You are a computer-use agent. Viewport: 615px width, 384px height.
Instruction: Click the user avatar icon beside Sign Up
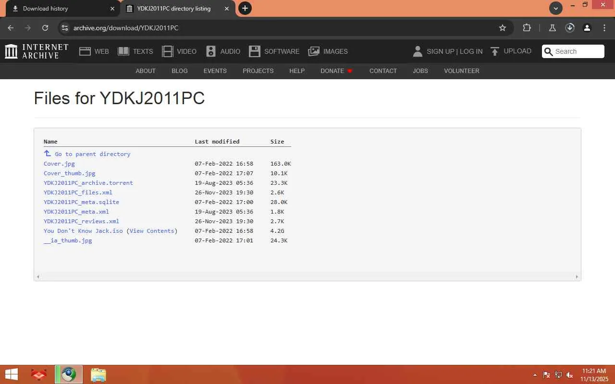(418, 51)
